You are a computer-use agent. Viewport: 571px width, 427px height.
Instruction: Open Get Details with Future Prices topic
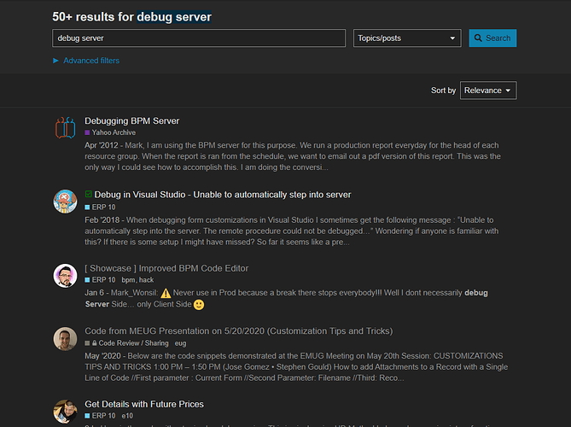coord(144,404)
